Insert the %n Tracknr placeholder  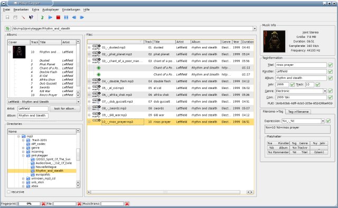tap(299, 148)
